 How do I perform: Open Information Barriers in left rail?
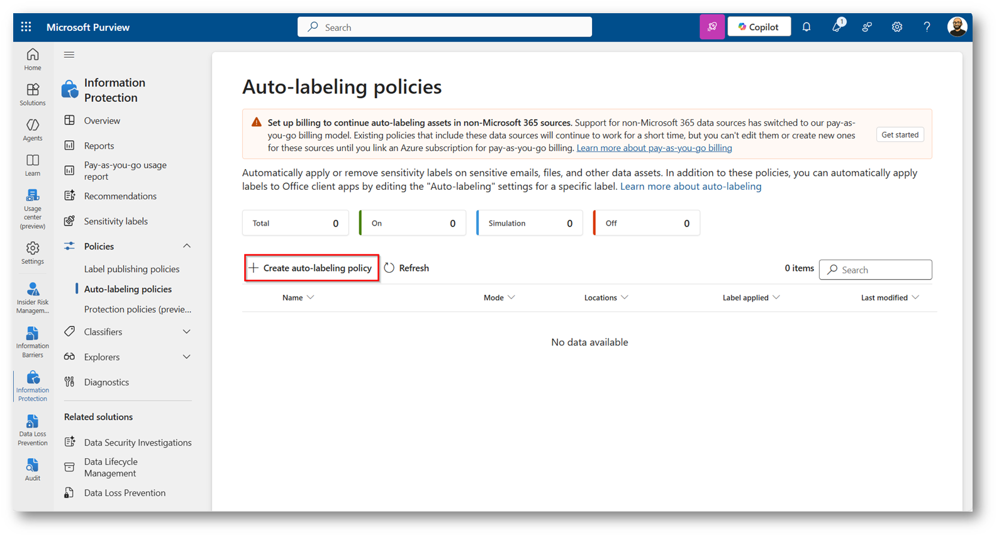click(x=33, y=341)
